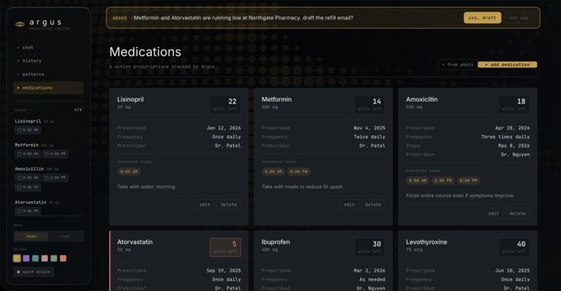
Task: Click 'Dr. Nguyen' prescriber on Amoxicillin card
Action: click(515, 155)
